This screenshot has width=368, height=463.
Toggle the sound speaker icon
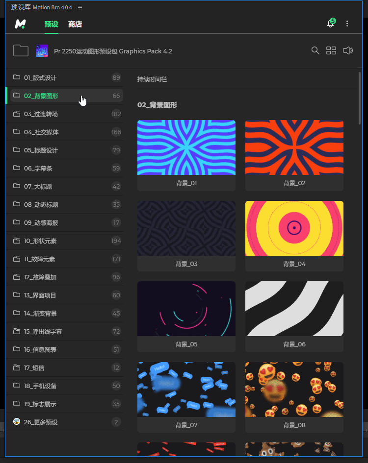click(347, 50)
